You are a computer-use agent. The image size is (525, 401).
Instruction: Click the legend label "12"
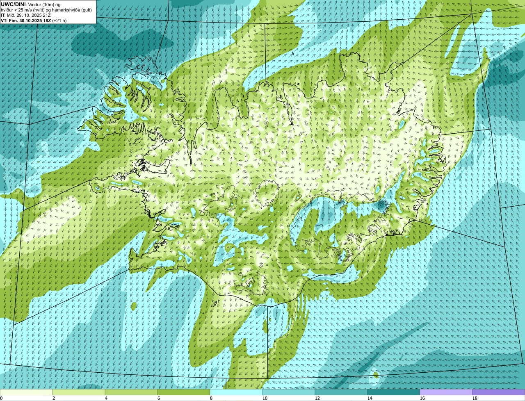coord(317,398)
